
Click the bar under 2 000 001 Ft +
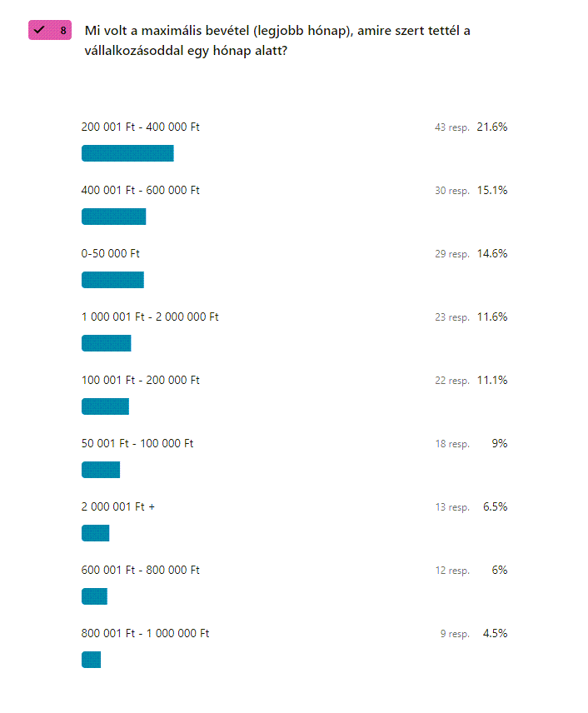[96, 533]
